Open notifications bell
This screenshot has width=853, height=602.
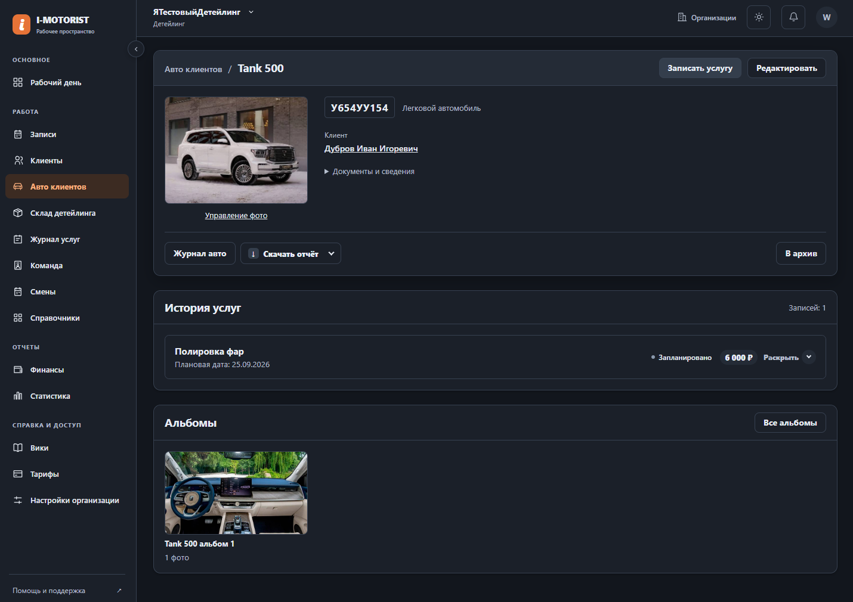[x=793, y=17]
